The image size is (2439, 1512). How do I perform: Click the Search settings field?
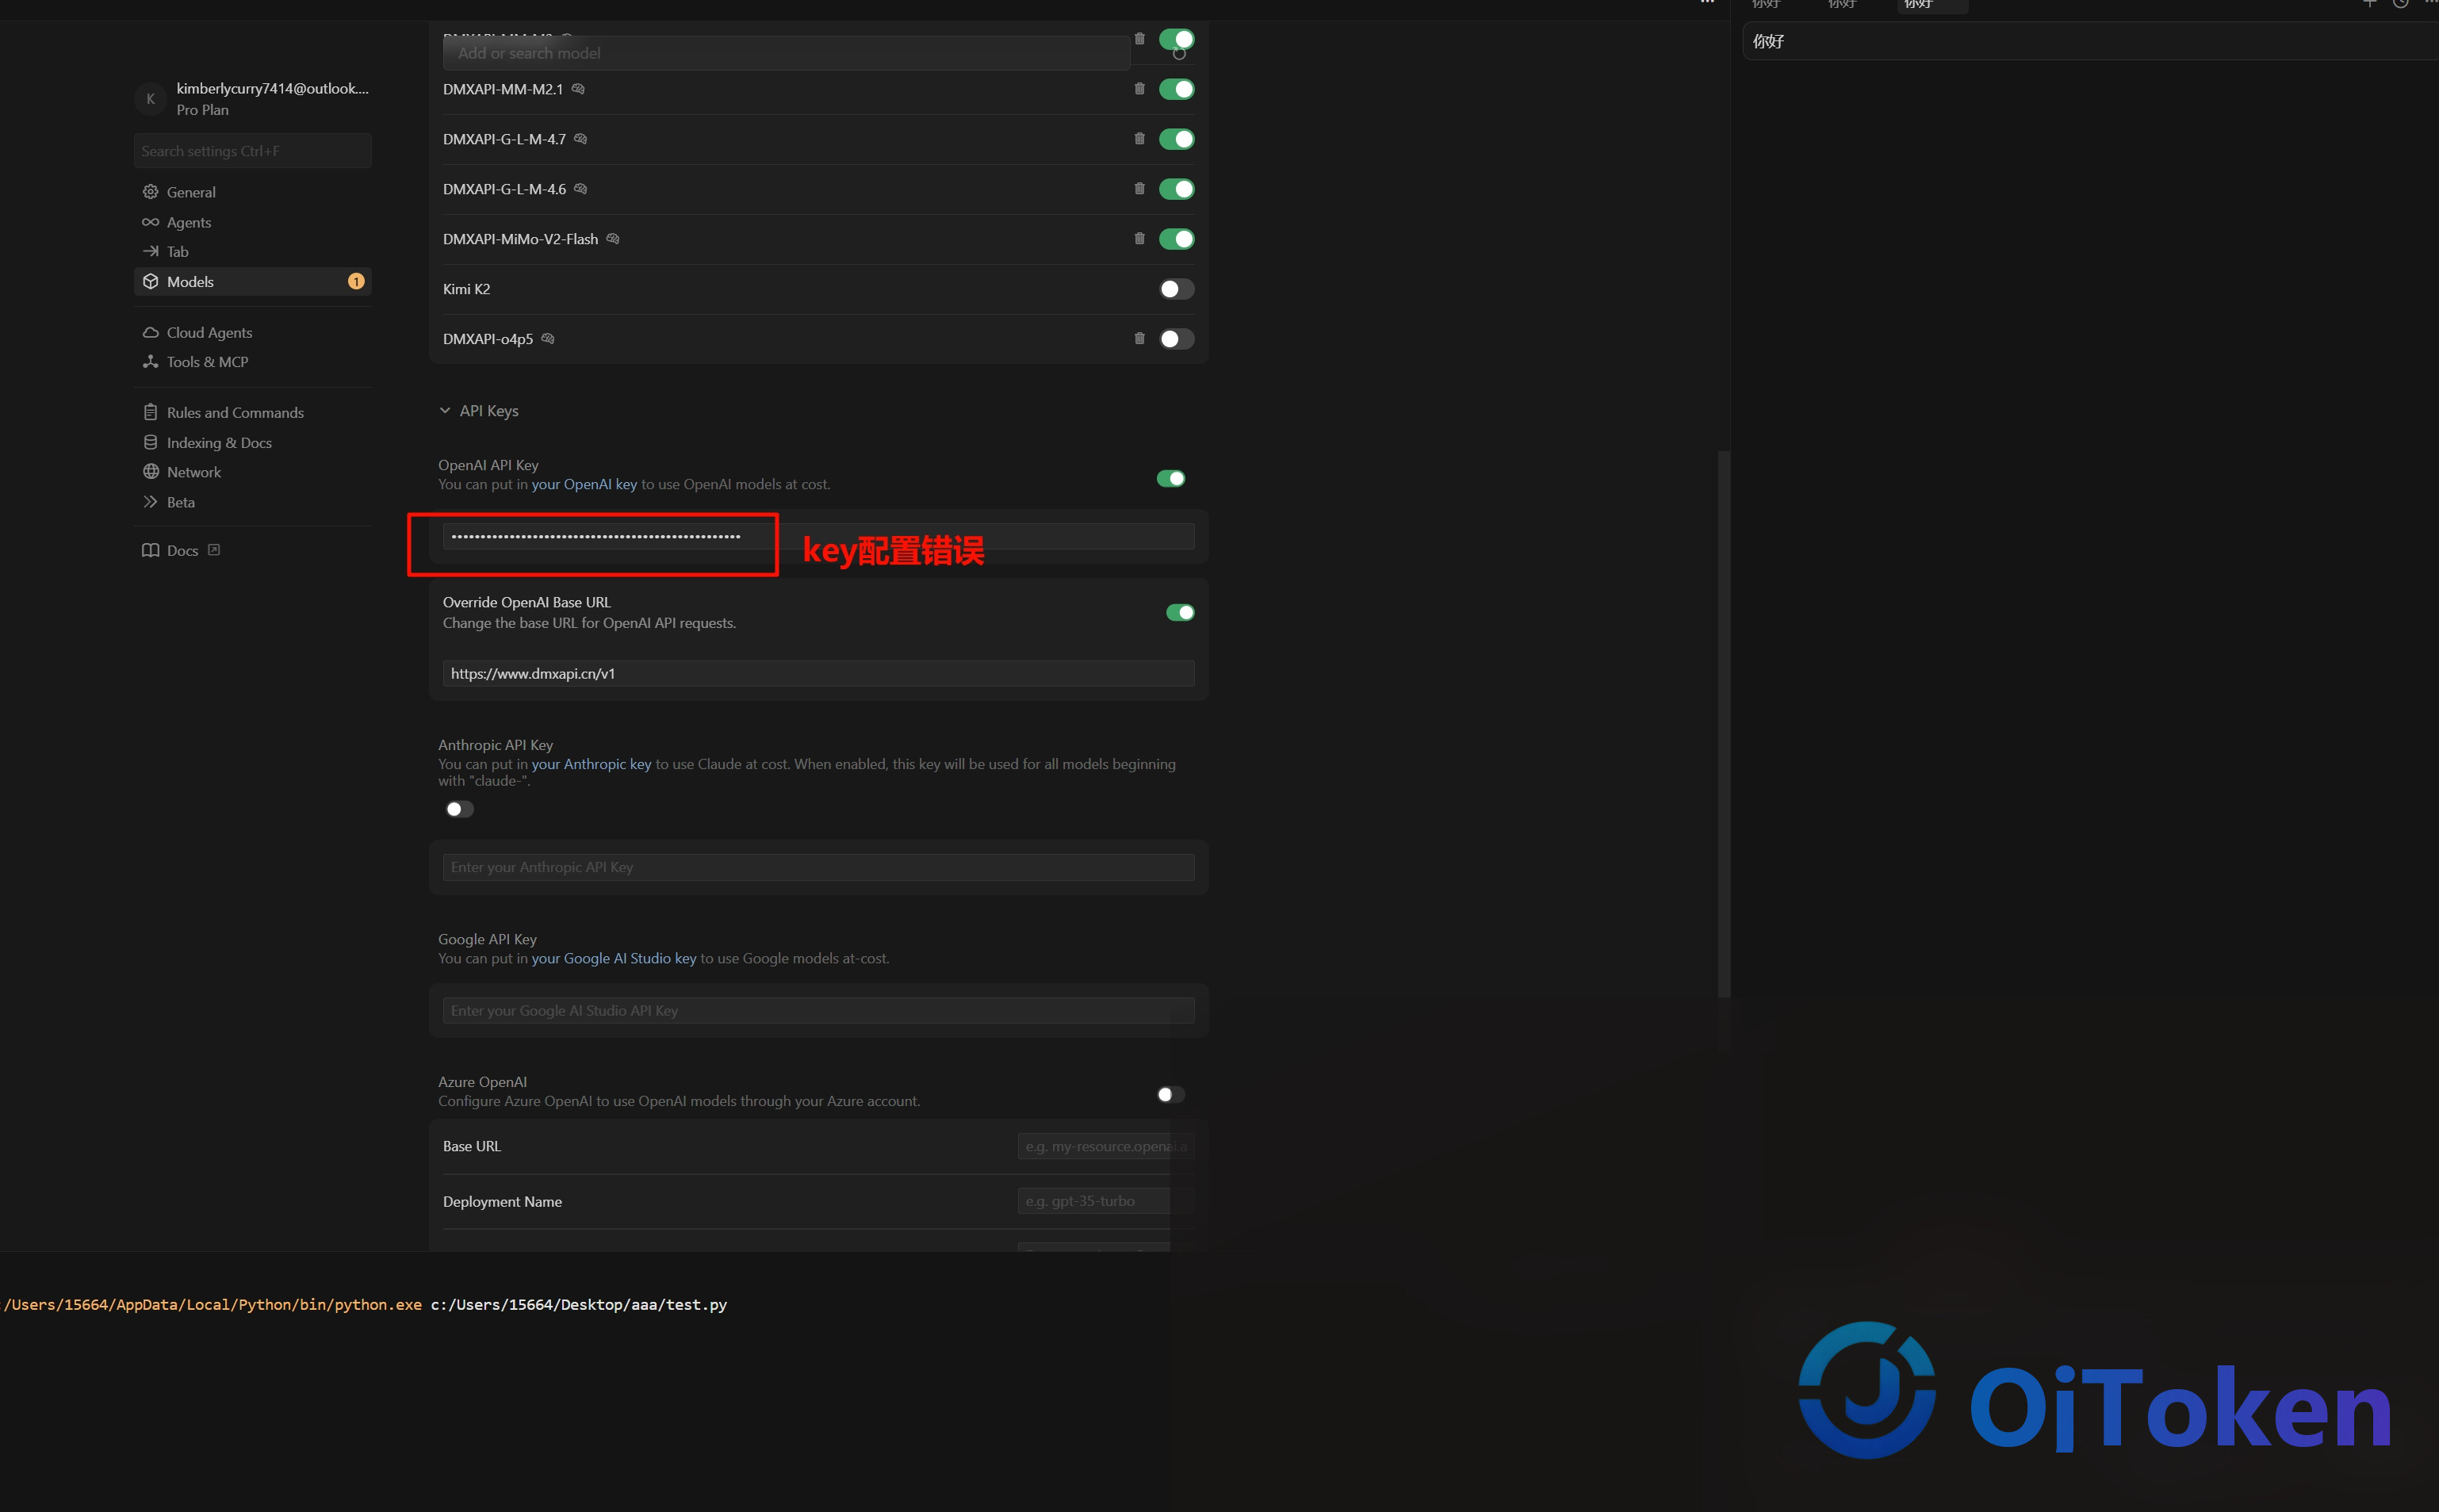click(253, 151)
